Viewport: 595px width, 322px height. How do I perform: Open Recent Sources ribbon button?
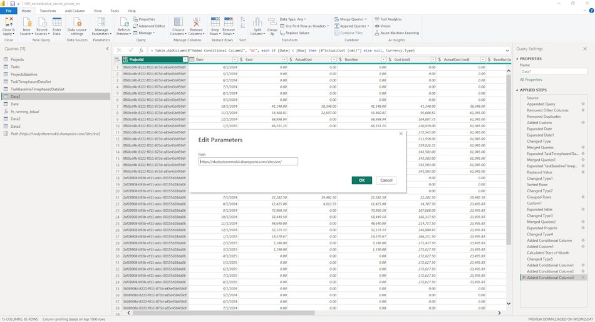pos(42,26)
